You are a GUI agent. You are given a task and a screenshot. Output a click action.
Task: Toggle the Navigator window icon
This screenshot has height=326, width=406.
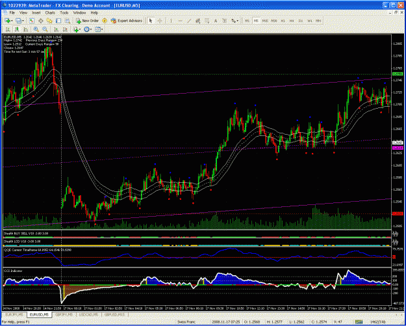click(x=49, y=21)
